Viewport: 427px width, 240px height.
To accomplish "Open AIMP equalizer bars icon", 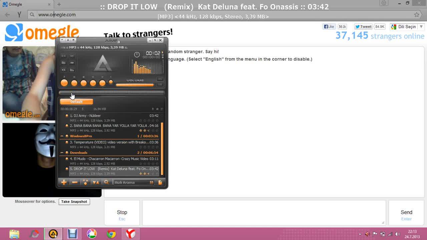I will (x=72, y=70).
